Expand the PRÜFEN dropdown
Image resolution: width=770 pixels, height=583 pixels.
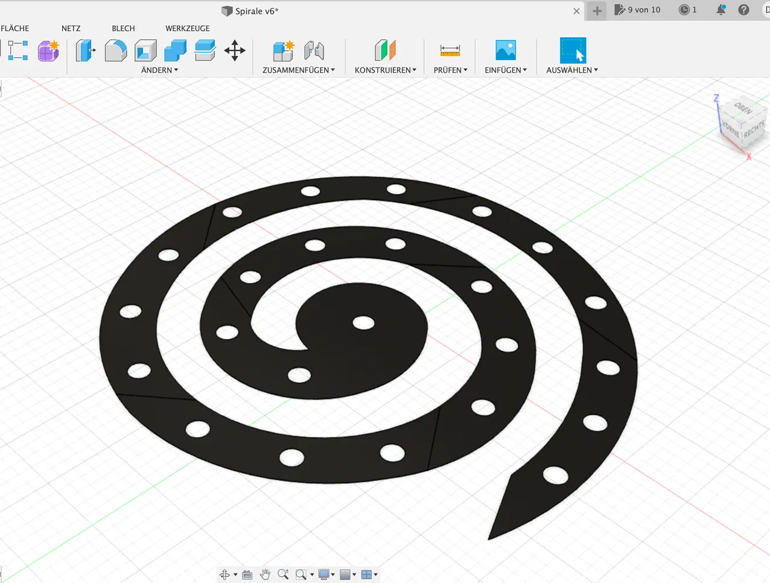[x=451, y=70]
